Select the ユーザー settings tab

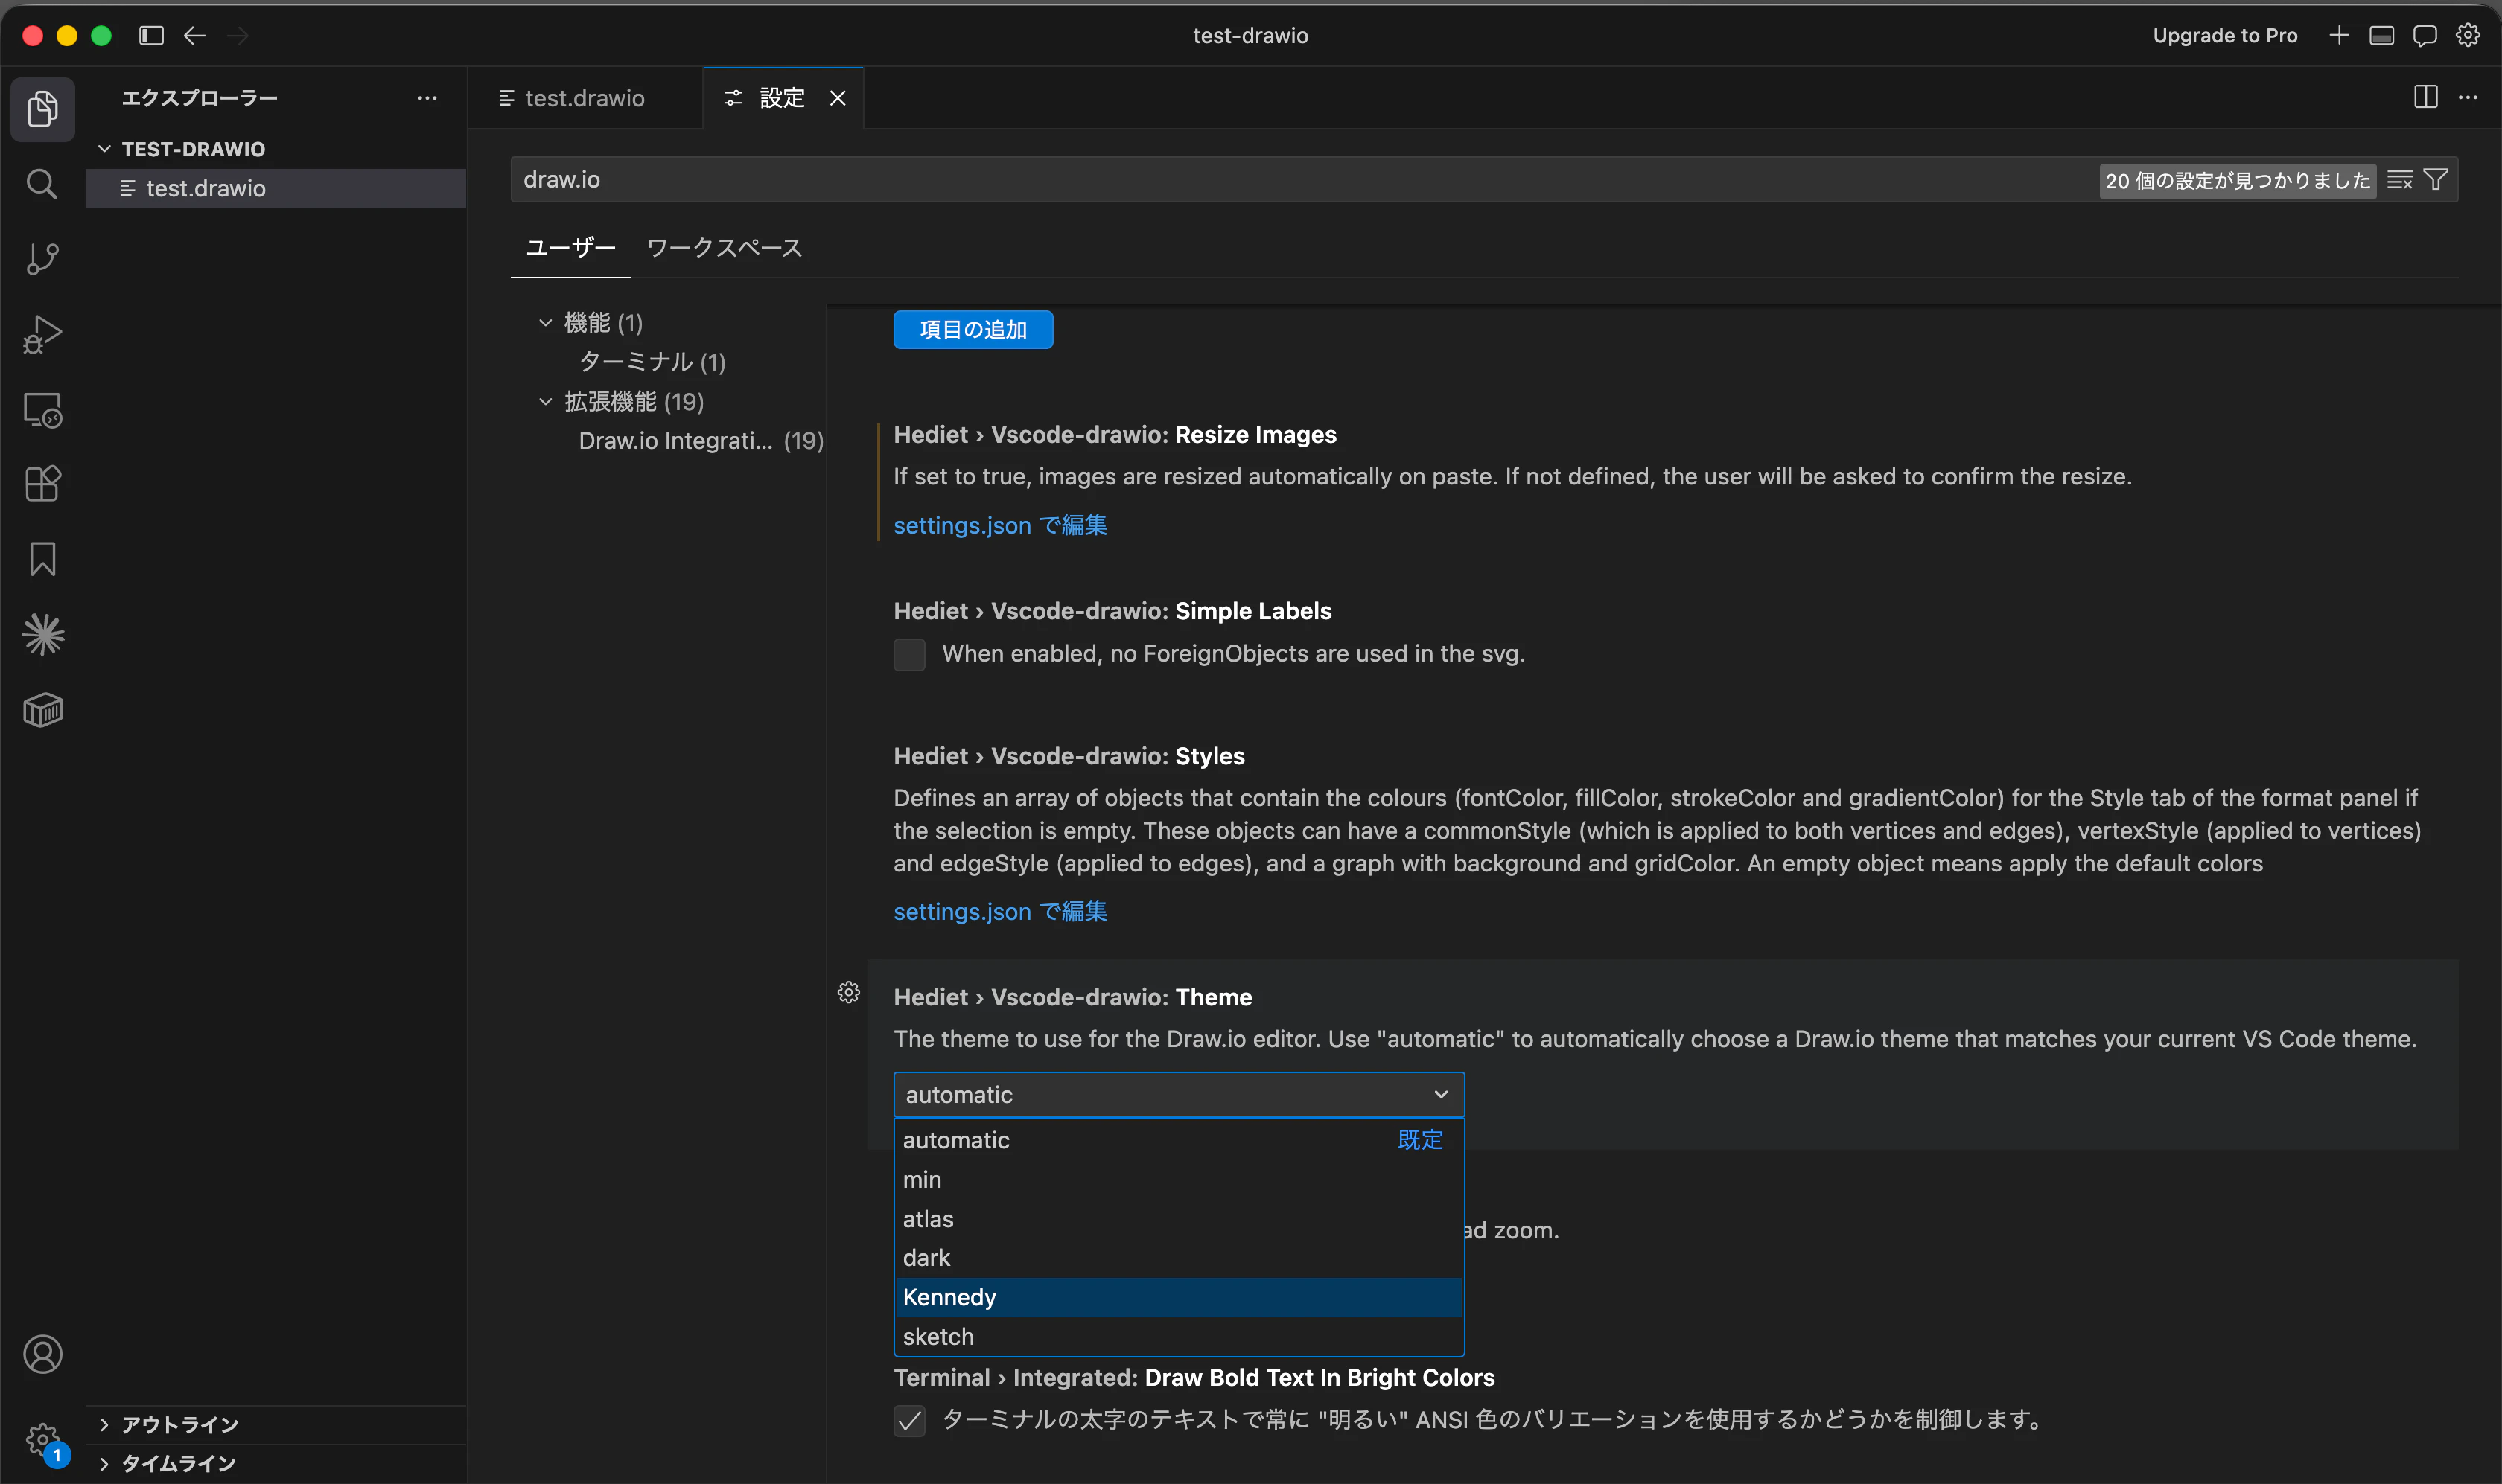pyautogui.click(x=570, y=248)
